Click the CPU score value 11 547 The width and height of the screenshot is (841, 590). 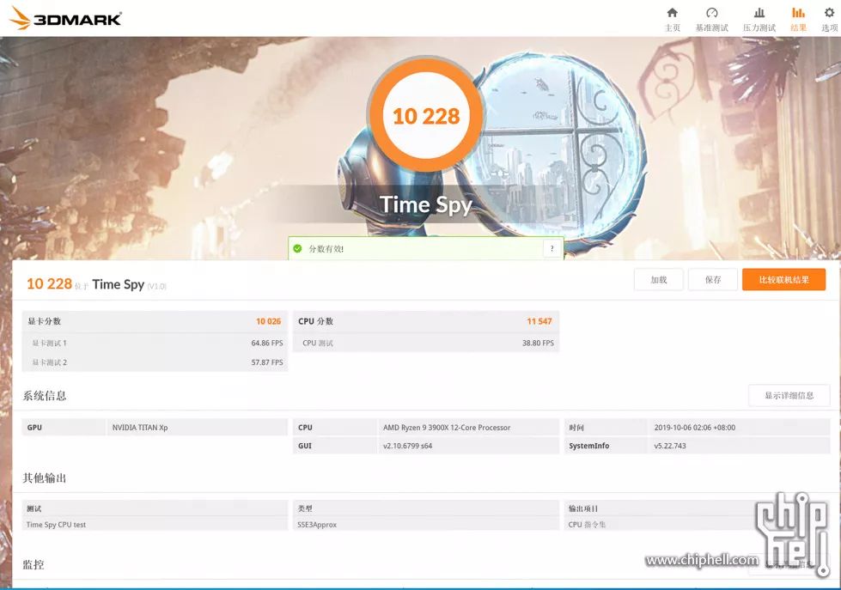(539, 321)
